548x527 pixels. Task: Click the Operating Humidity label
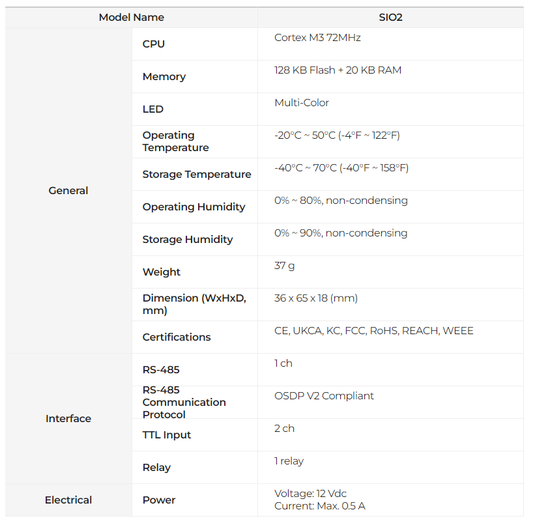[x=194, y=207]
